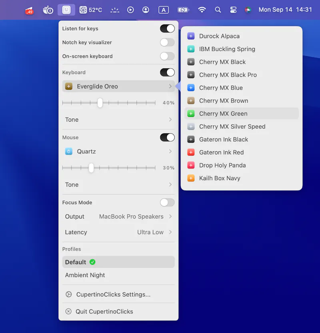Click the Docker whale menu bar icon
The width and height of the screenshot is (320, 333).
[x=48, y=10]
